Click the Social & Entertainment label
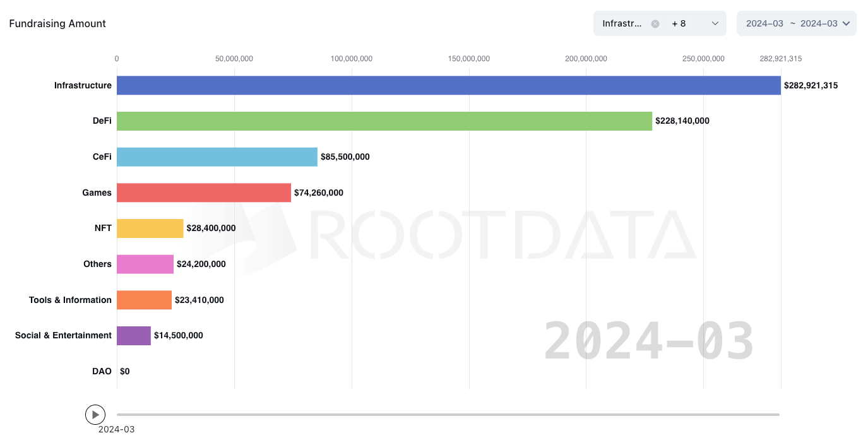This screenshot has width=868, height=445. pos(63,335)
